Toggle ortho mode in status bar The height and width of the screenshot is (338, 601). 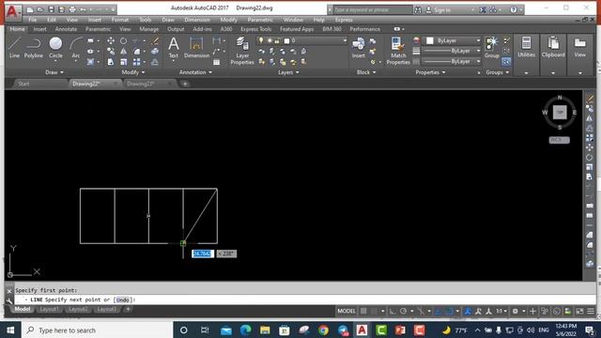(393, 311)
